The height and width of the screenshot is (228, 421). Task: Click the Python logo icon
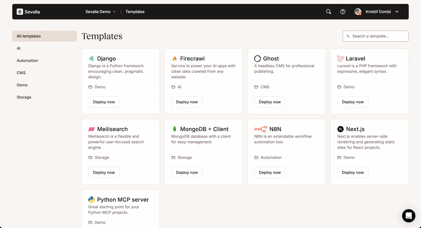click(92, 200)
